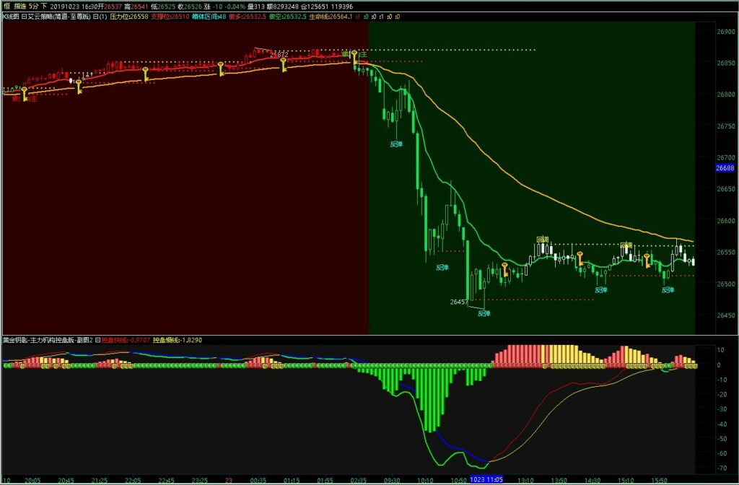Image resolution: width=739 pixels, height=485 pixels.
Task: Select the 生命线 26564.1 indicator value
Action: click(329, 14)
